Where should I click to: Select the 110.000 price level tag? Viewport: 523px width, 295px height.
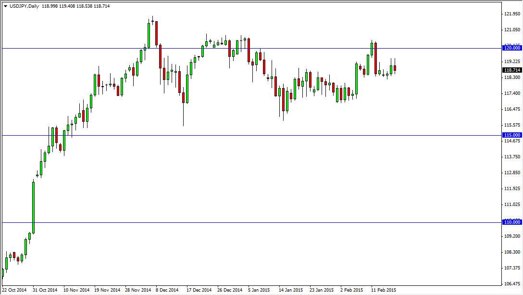tap(511, 222)
